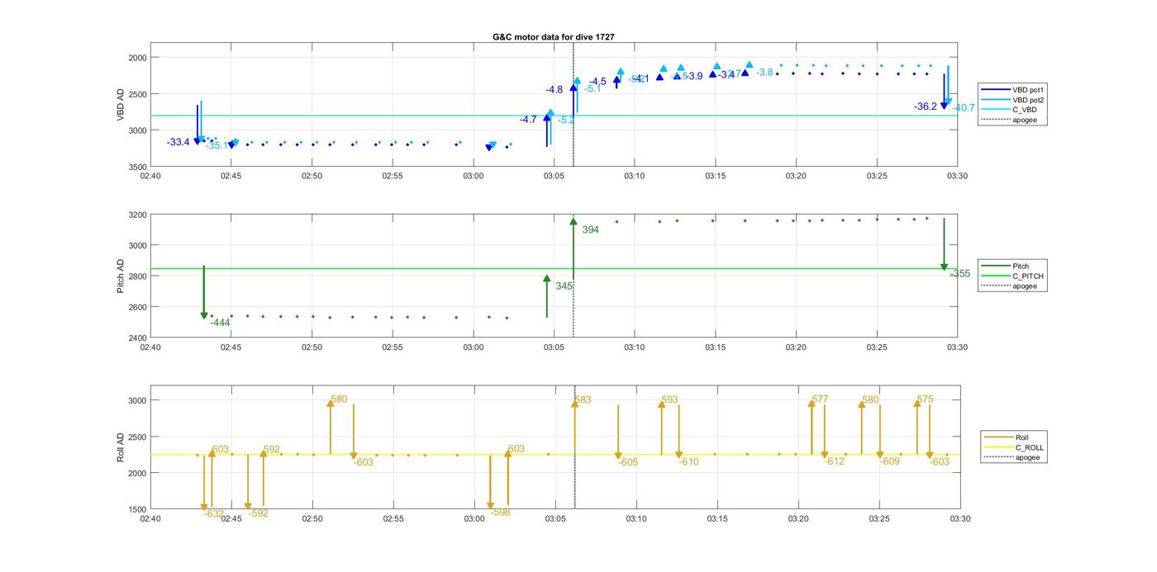Click the -33.4 data label in VBD plot
The width and height of the screenshot is (1157, 572).
click(x=178, y=142)
